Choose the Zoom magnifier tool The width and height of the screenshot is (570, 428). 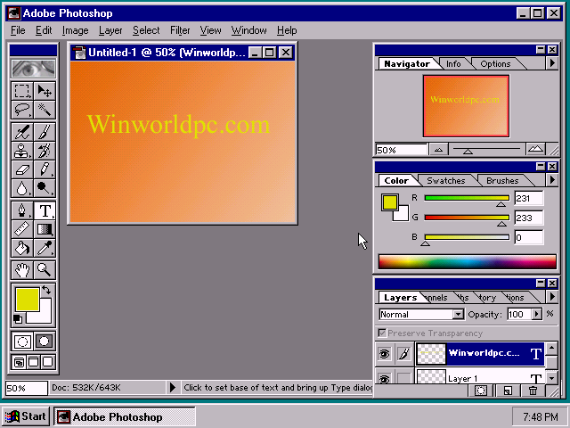click(x=45, y=270)
